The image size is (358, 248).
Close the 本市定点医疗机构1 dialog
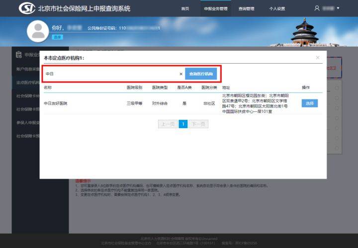[318, 58]
